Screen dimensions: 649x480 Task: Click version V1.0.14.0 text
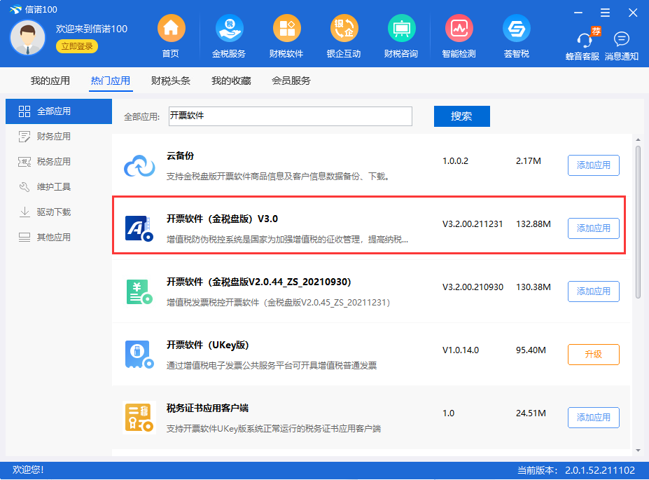point(460,350)
